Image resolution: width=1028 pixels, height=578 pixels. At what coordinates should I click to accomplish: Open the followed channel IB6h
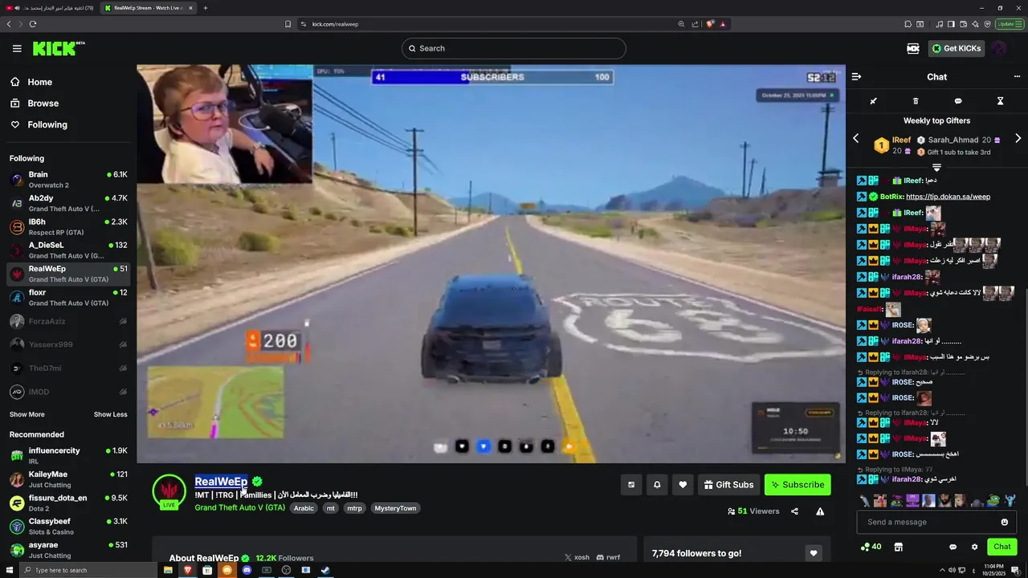[x=68, y=227]
